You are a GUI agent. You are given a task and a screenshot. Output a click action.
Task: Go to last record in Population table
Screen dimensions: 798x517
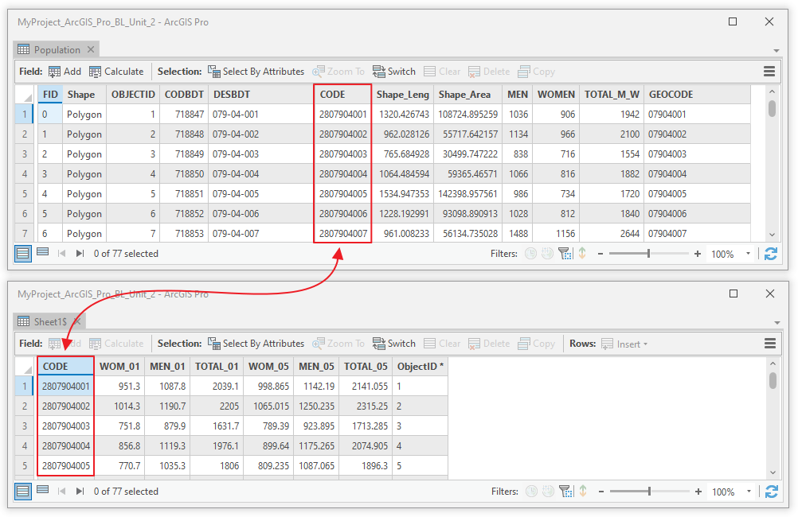(80, 253)
